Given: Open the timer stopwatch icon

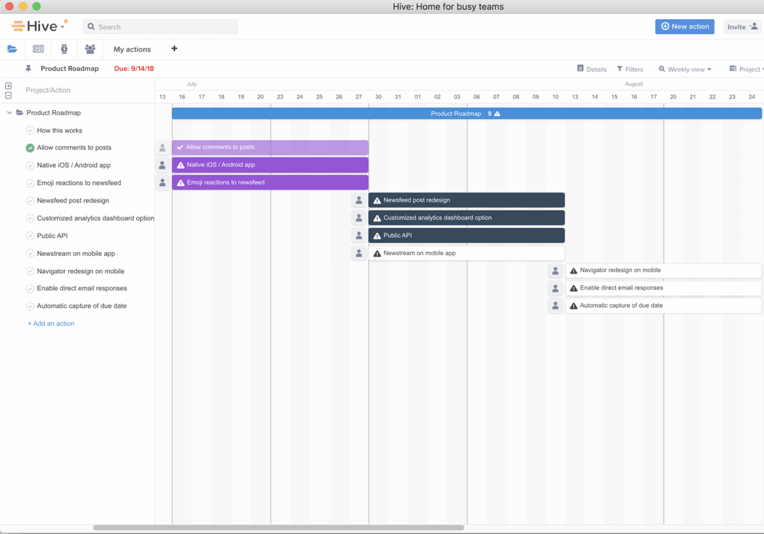Looking at the screenshot, I should [64, 49].
